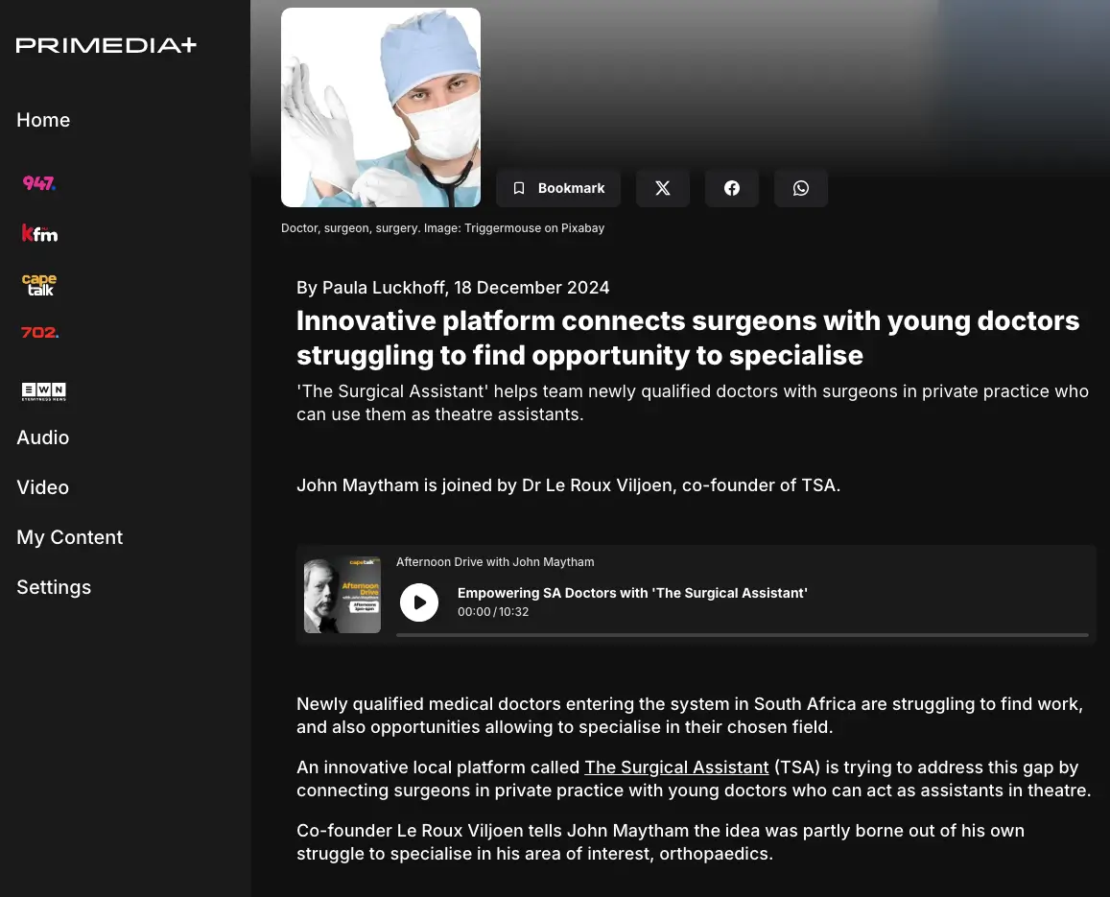Share the article on Facebook
1110x897 pixels.
point(732,188)
